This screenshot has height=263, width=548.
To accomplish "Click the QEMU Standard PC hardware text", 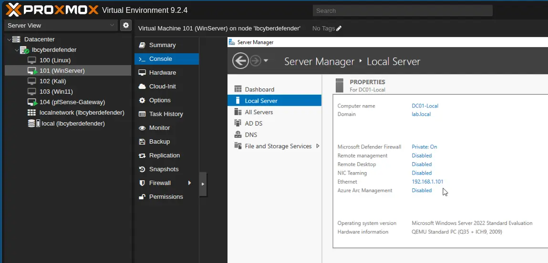I will [457, 232].
